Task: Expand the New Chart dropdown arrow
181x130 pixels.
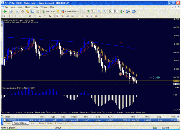Action: coord(7,11)
